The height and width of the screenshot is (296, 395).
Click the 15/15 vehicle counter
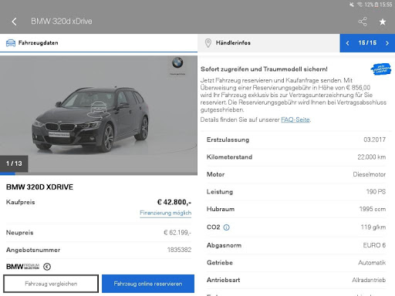click(x=367, y=43)
